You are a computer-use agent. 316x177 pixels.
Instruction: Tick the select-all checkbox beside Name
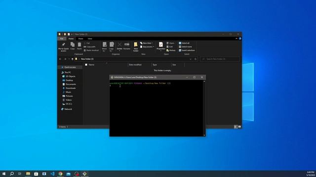point(86,64)
